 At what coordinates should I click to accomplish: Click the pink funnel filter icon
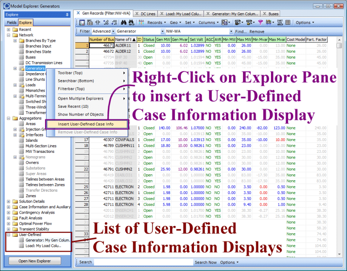[260, 23]
